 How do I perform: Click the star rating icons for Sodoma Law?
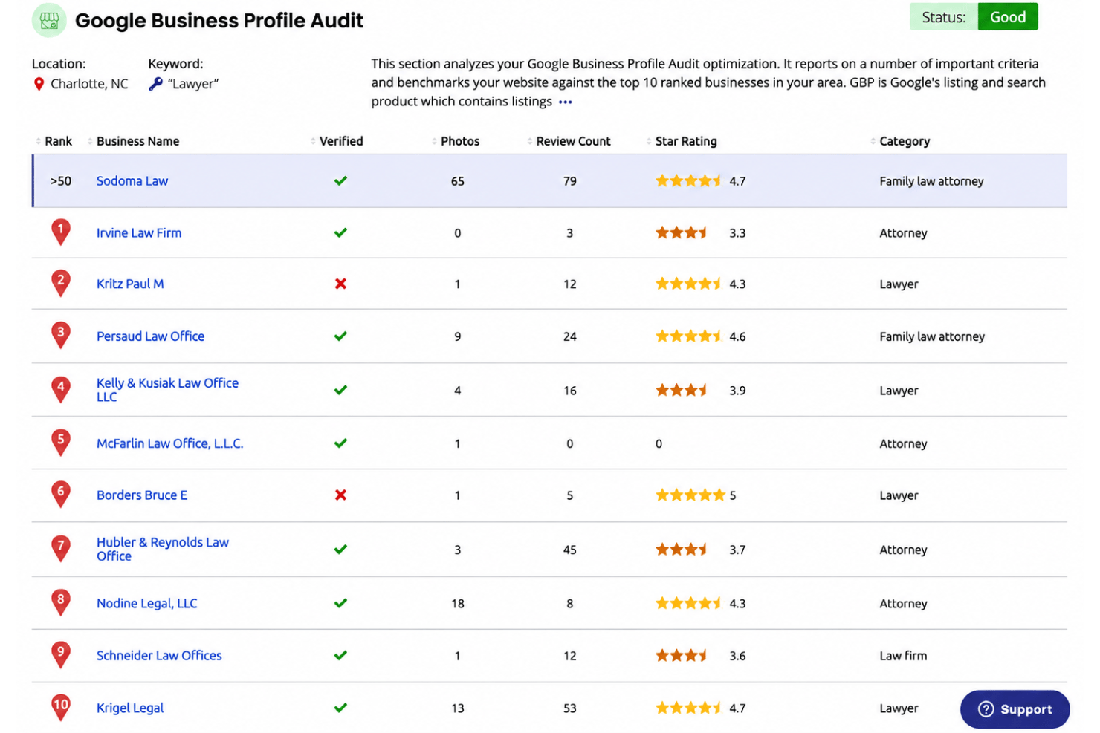(688, 180)
